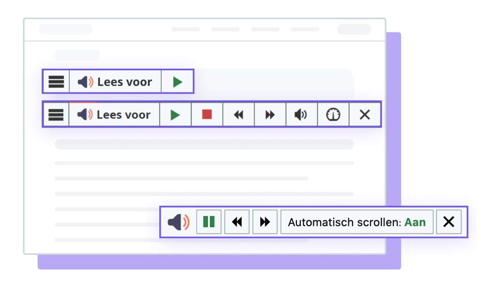Screen dimensions: 489x297
Task: Click the rewind icon in the expanded toolbar
Action: (238, 114)
